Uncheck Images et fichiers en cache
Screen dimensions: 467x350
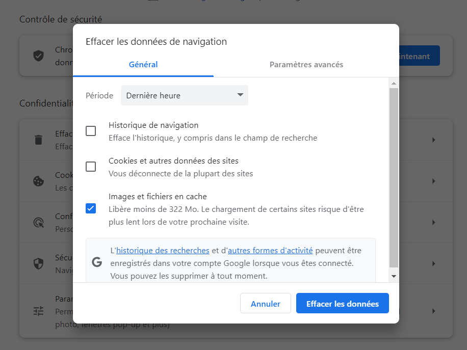(x=91, y=208)
